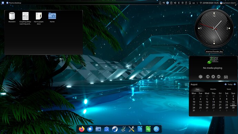Open the clipboard tray icon

pos(171,3)
